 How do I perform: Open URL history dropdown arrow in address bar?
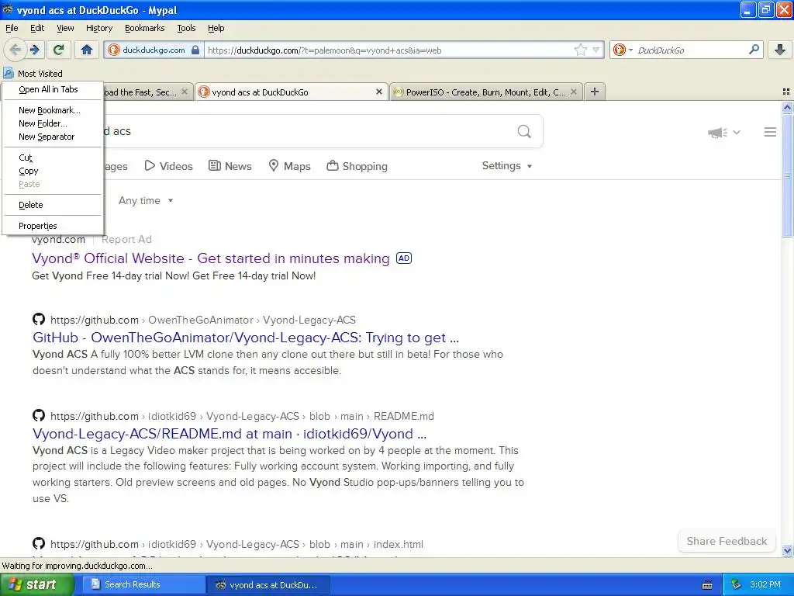tap(595, 50)
